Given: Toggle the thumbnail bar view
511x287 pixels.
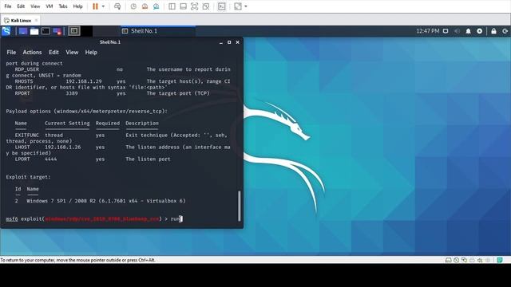Looking at the screenshot, I should click(x=183, y=6).
